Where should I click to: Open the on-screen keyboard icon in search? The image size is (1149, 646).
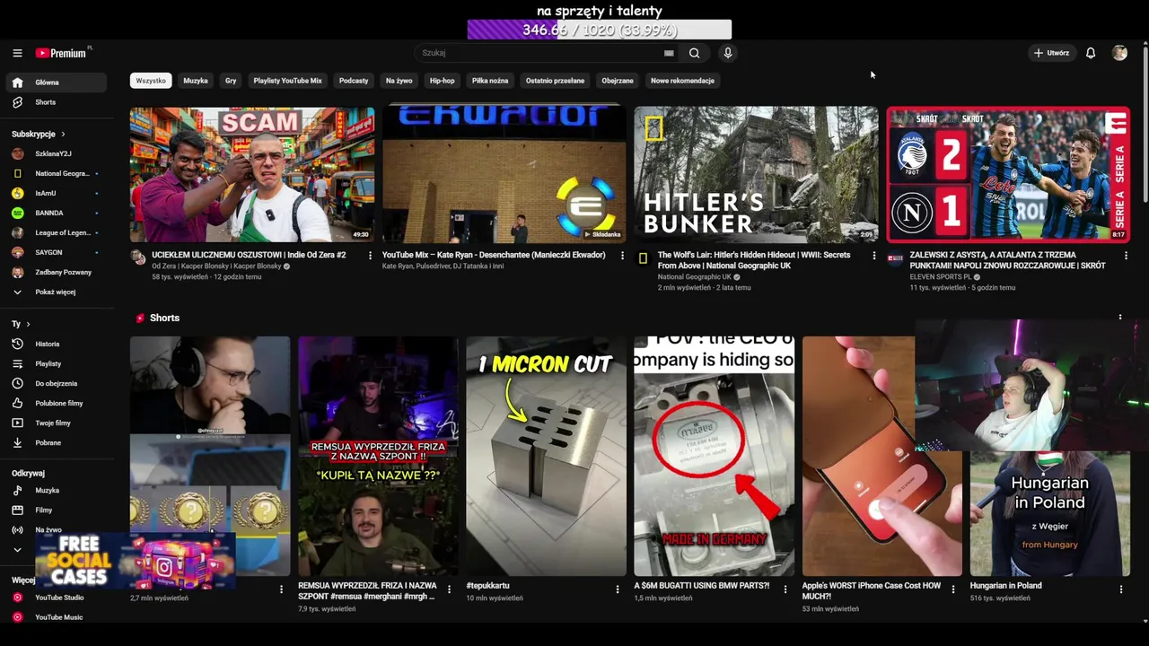tap(669, 53)
